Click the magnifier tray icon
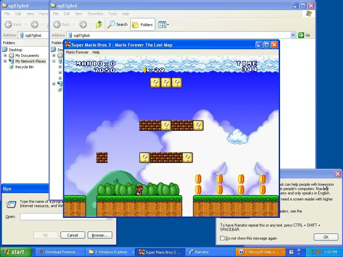343x257 pixels. 319,252
